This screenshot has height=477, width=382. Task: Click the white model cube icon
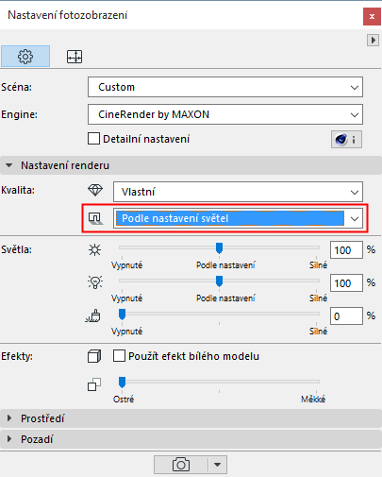(94, 356)
